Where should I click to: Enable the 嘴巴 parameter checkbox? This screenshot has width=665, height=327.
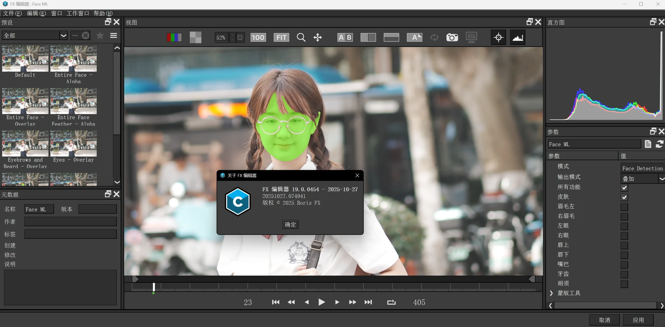click(x=624, y=265)
